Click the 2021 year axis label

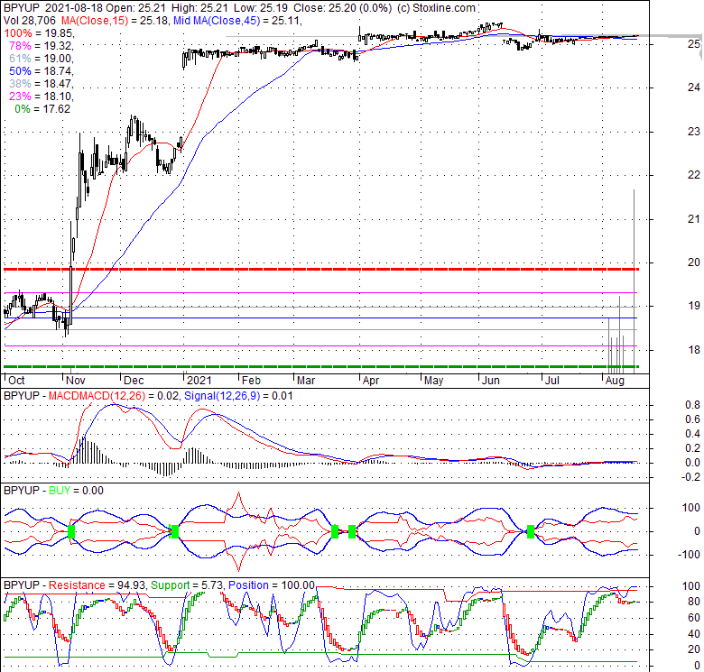coord(199,381)
